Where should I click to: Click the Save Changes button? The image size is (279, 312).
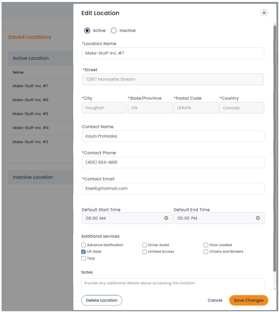coord(248,300)
